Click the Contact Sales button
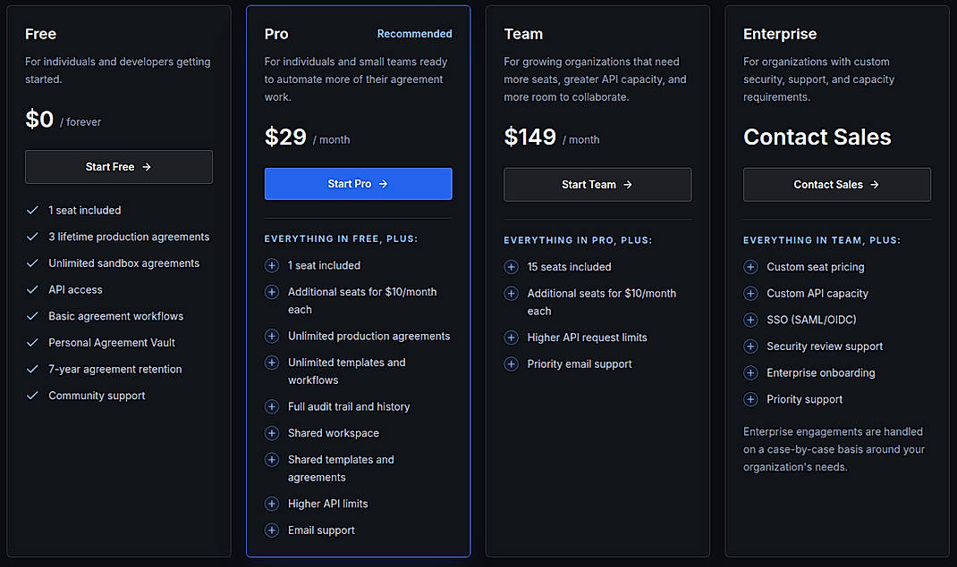 click(x=837, y=185)
